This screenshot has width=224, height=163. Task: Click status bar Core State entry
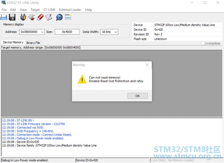(186, 160)
